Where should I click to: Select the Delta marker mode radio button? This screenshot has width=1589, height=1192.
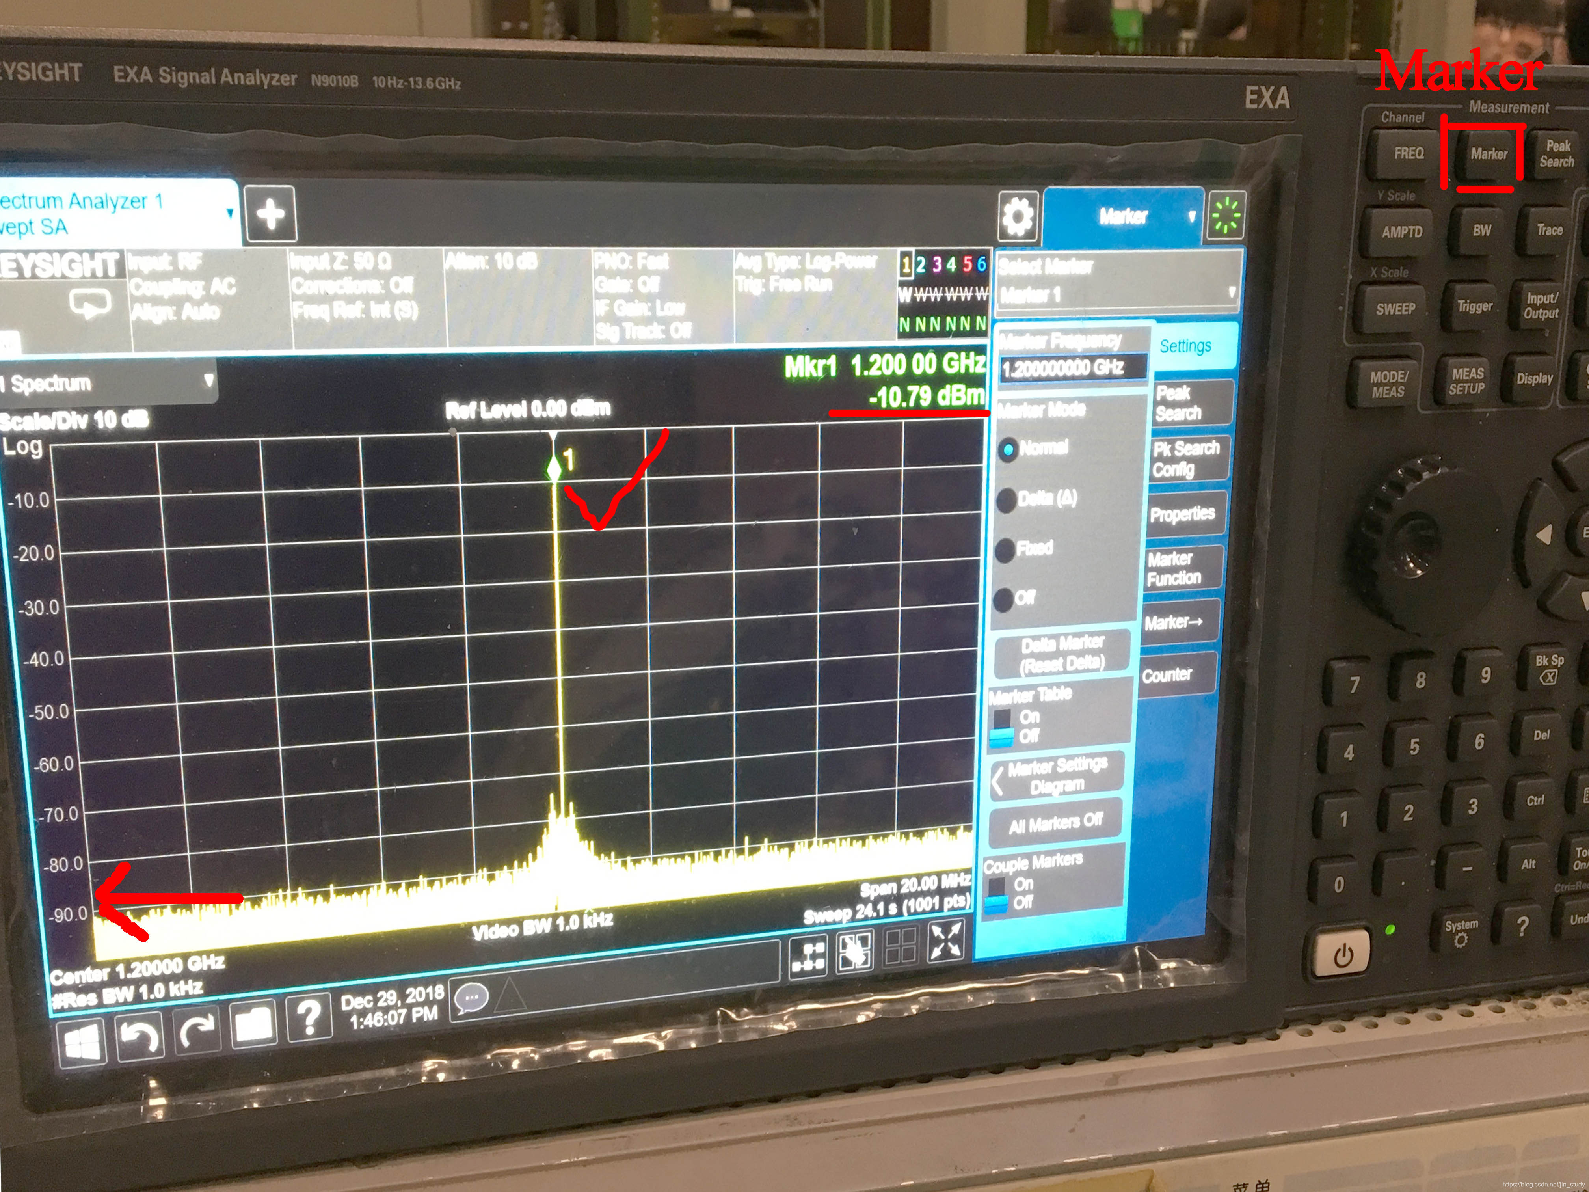(1007, 500)
